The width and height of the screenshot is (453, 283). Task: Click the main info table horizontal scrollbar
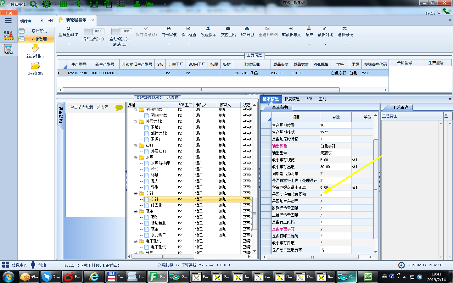pos(201,90)
